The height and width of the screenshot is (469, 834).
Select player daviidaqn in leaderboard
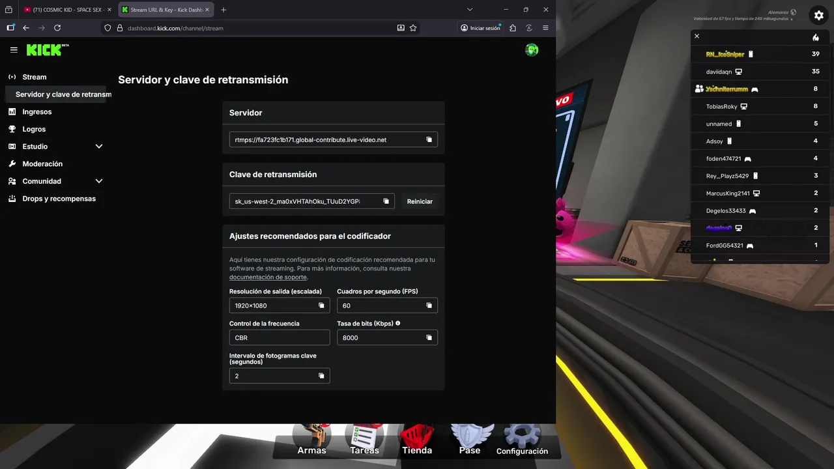coord(759,72)
